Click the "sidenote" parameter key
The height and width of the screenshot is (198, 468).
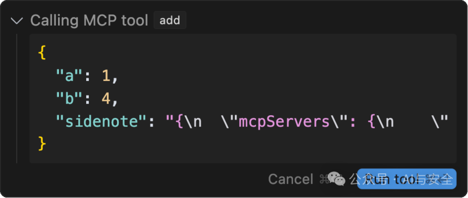[x=101, y=122]
